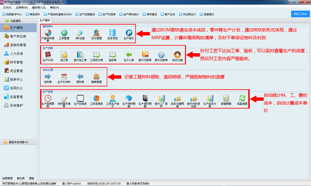Select the 成本分摊 cost allocation icon
This screenshot has width=311, height=186.
pos(177,55)
